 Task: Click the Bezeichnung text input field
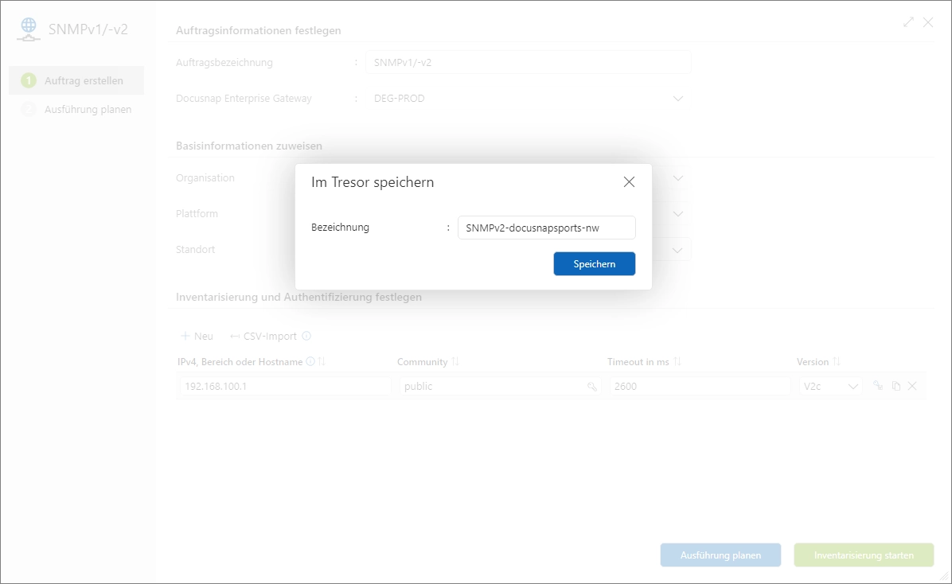546,228
